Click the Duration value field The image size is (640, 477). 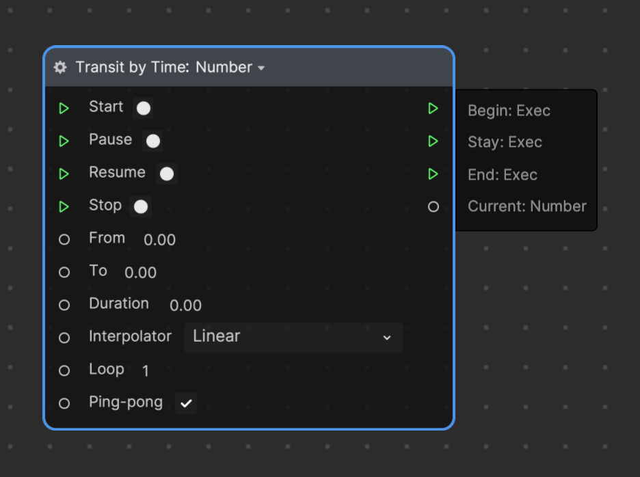[x=186, y=305]
